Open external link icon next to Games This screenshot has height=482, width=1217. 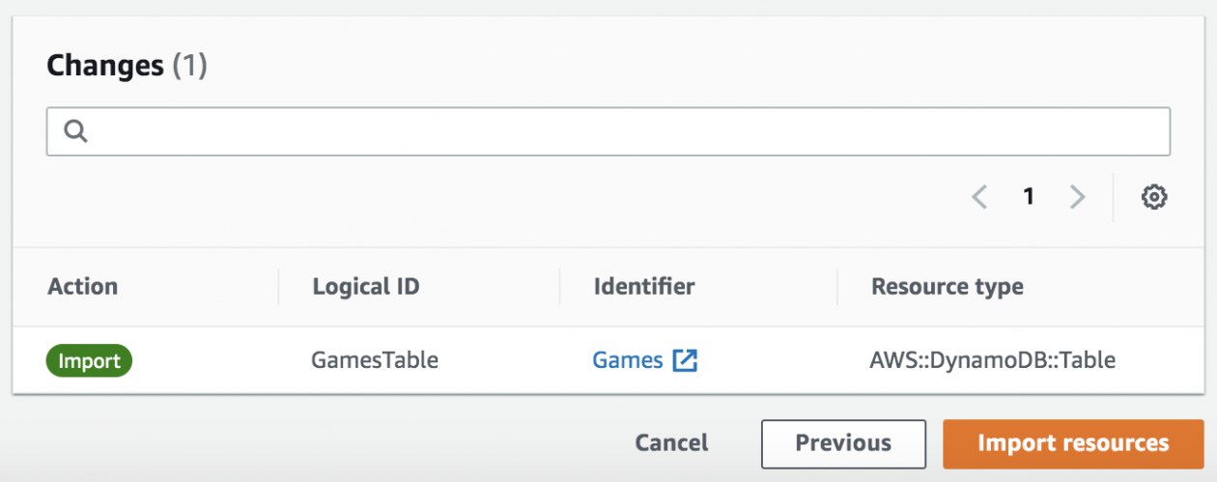[685, 360]
